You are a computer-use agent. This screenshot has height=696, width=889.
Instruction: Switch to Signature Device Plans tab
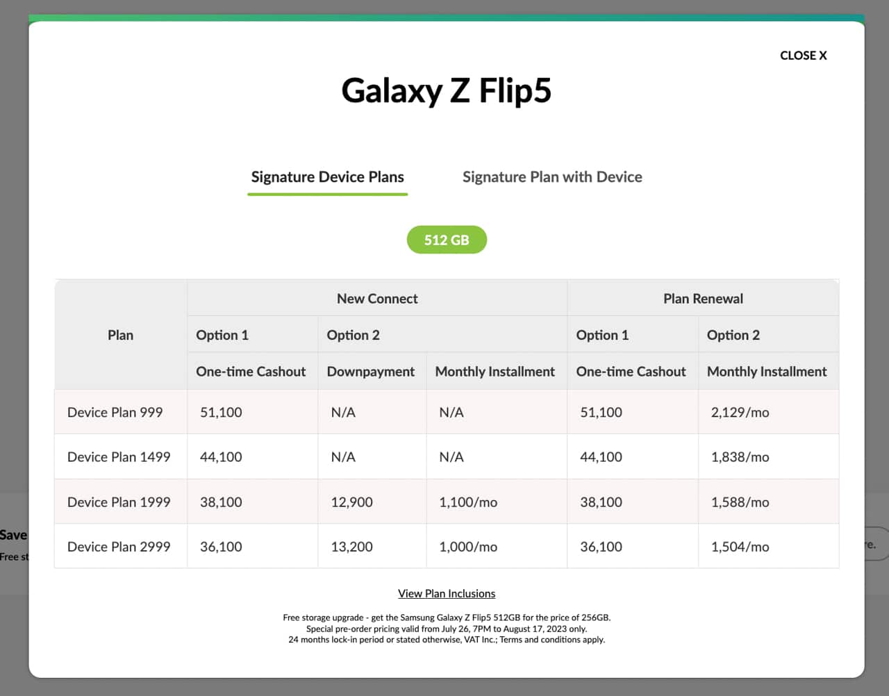coord(327,177)
